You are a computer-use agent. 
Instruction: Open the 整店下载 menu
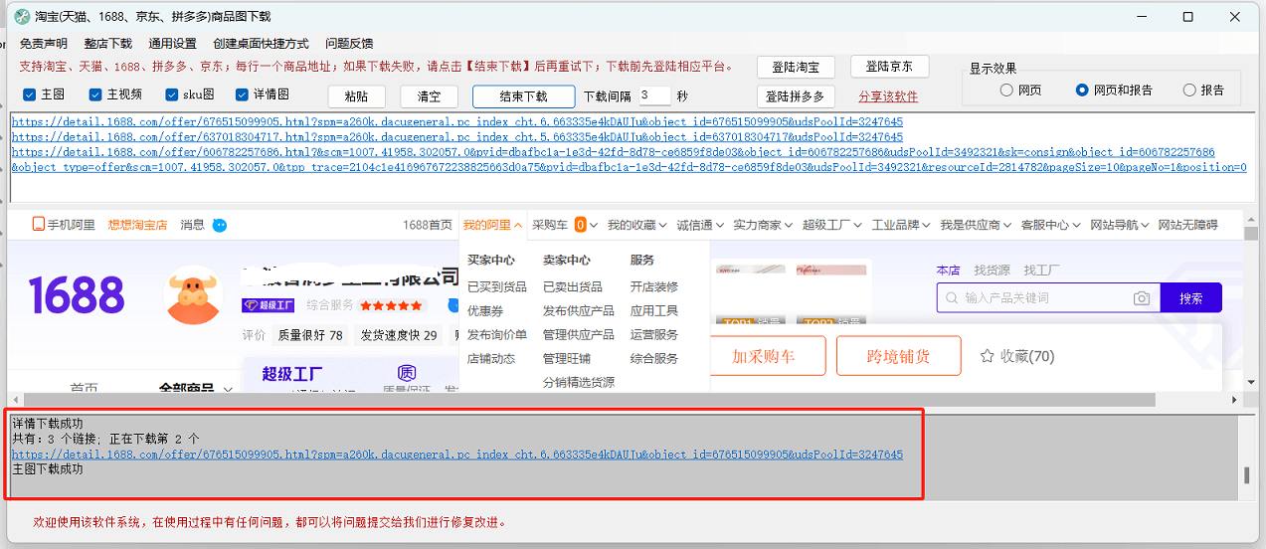coord(107,44)
